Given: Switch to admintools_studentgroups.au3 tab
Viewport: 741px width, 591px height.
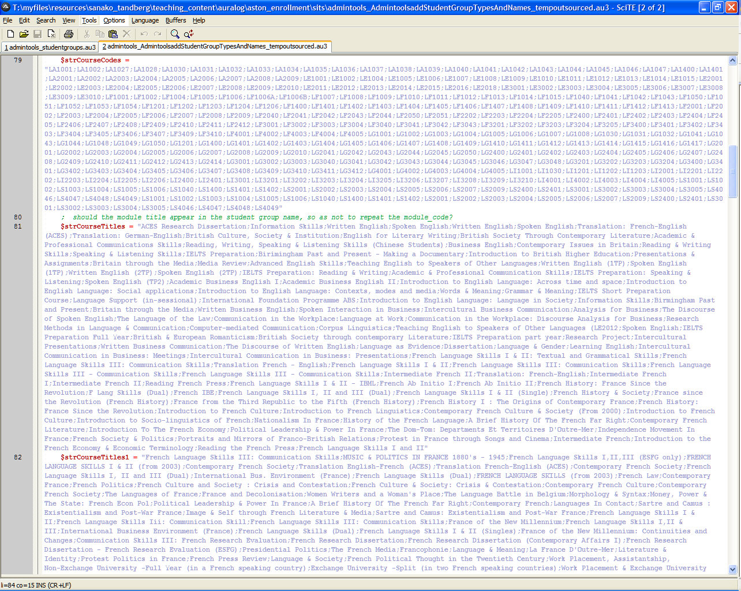Looking at the screenshot, I should pos(50,47).
